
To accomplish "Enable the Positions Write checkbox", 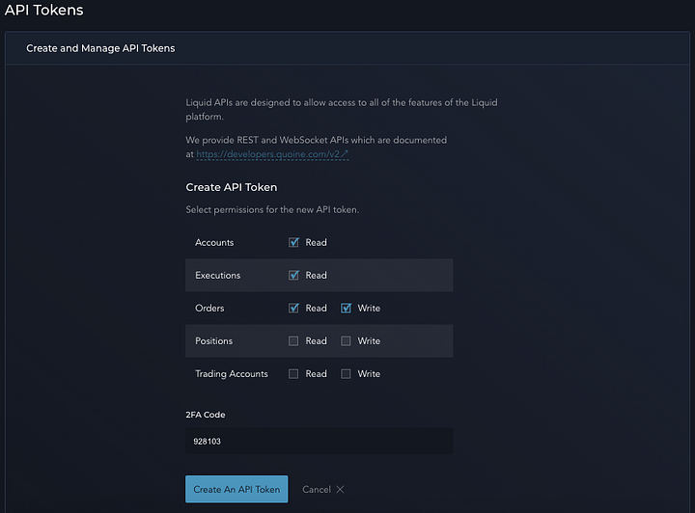I will point(346,340).
